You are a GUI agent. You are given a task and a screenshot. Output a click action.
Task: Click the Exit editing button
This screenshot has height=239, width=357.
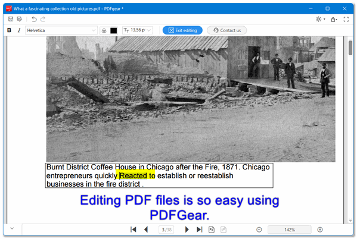pos(182,30)
